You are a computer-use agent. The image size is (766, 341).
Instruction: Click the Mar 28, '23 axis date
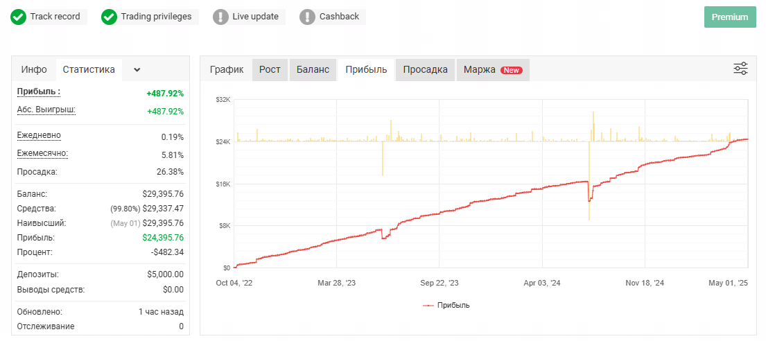(337, 283)
